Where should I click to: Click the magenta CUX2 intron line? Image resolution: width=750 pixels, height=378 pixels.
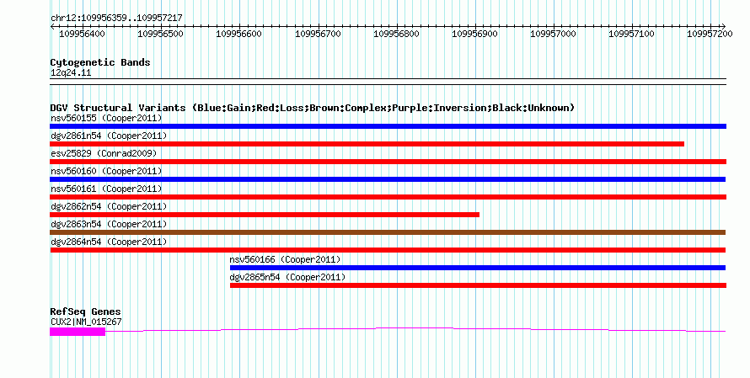click(x=415, y=329)
